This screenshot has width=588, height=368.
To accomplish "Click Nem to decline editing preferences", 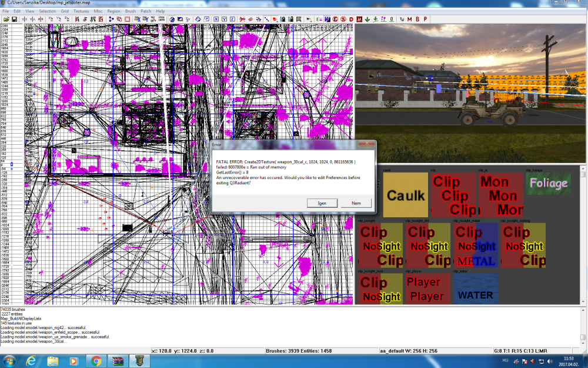I will coord(356,203).
